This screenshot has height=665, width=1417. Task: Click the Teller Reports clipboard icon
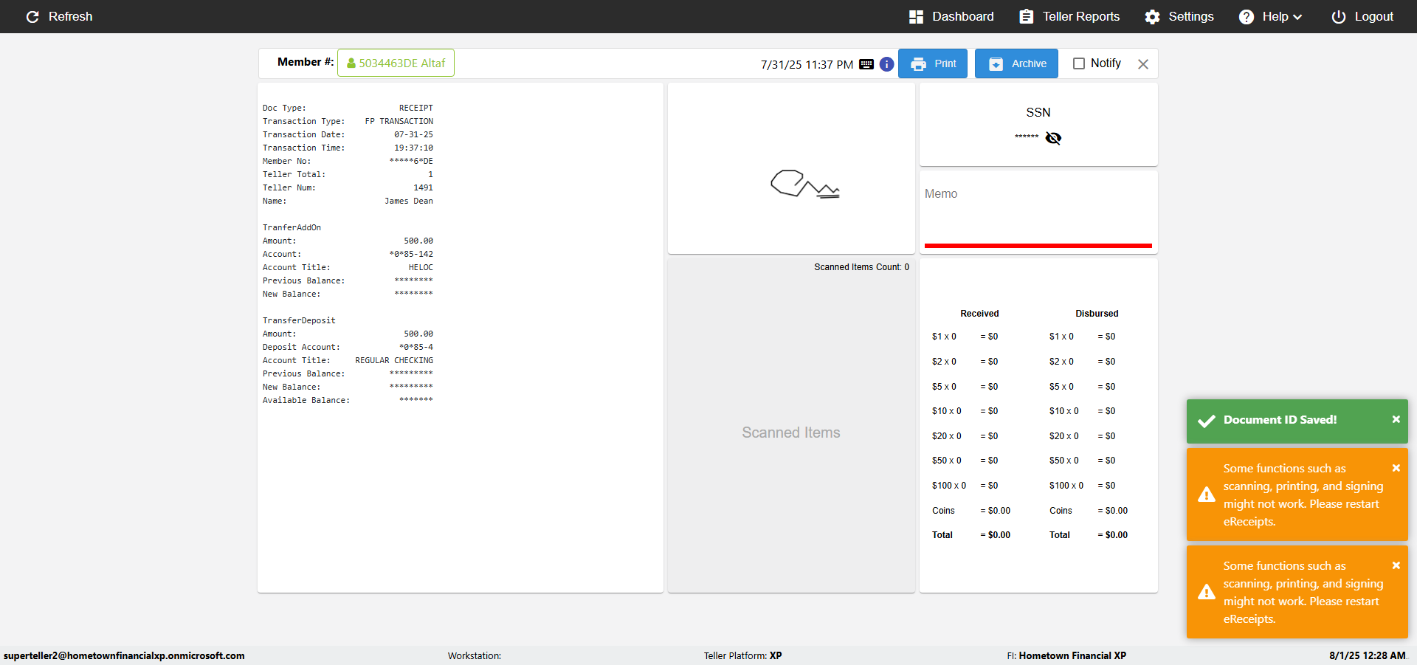point(1026,16)
